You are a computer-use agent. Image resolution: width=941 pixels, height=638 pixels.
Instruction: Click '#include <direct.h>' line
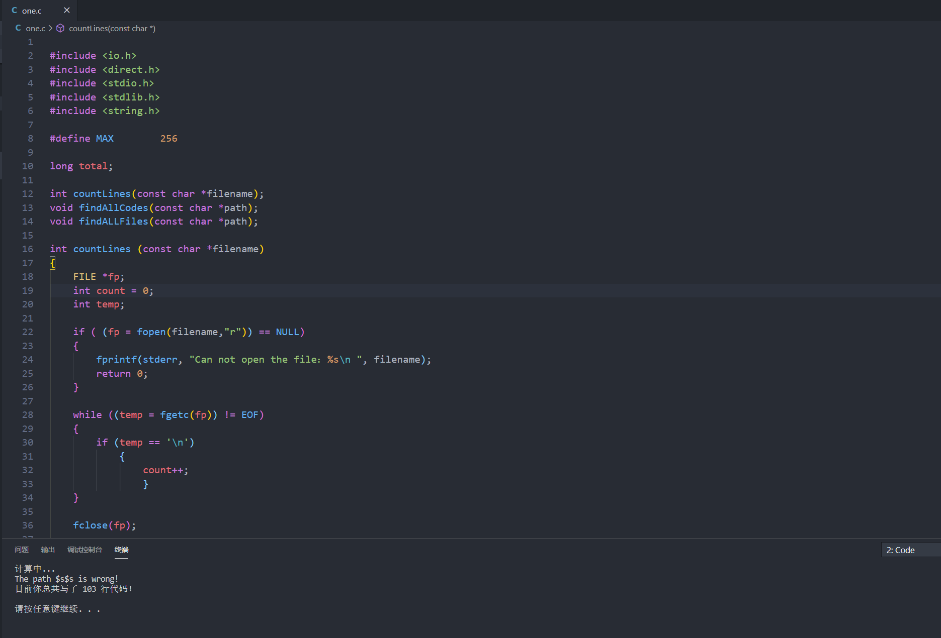coord(105,69)
